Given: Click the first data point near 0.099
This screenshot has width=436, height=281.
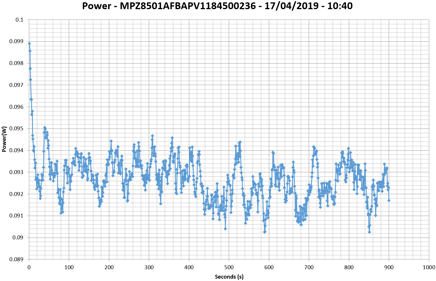Looking at the screenshot, I should (29, 43).
